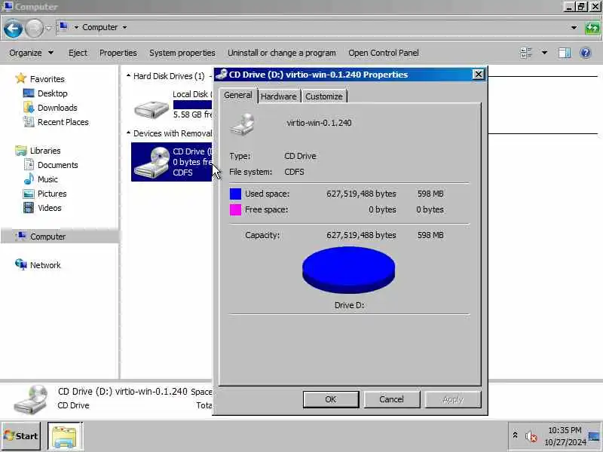Viewport: 603px width, 452px height.
Task: Click Properties in the toolbar
Action: click(118, 53)
